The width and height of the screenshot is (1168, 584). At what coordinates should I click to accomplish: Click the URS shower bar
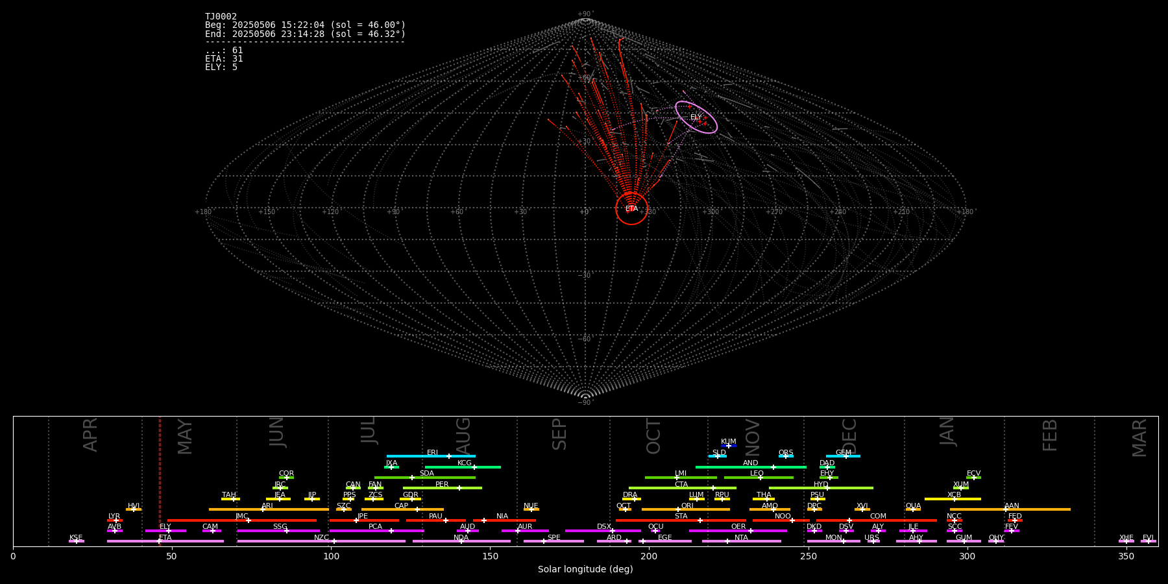[872, 541]
